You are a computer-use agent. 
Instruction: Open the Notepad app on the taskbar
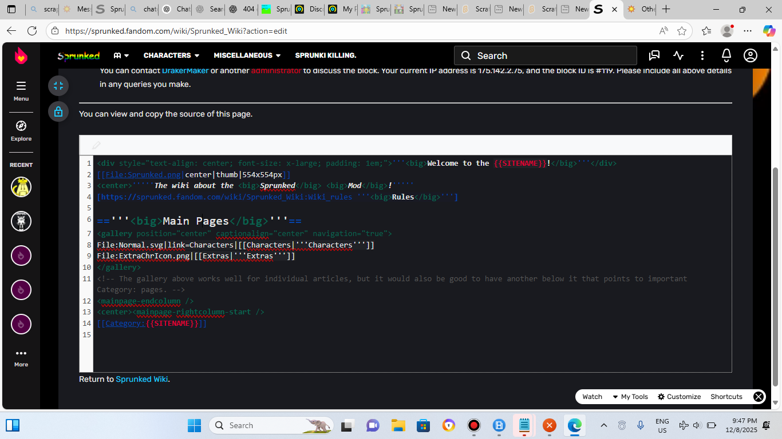[524, 425]
